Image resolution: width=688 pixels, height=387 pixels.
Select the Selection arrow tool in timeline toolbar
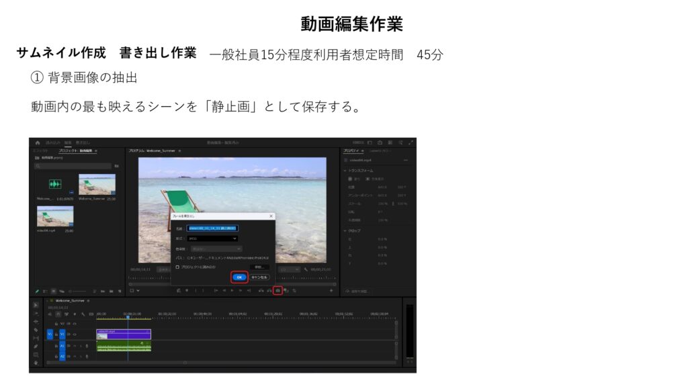pos(36,306)
